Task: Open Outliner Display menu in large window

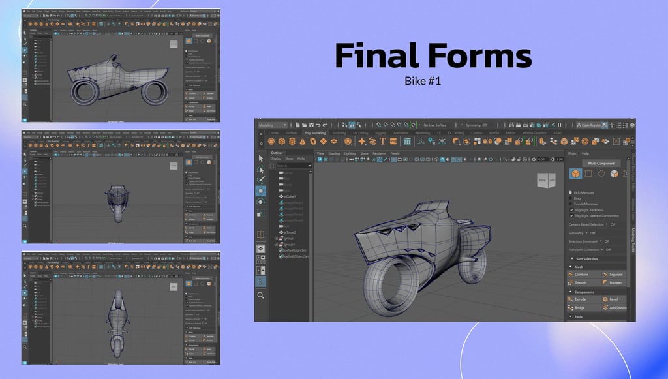Action: click(x=276, y=159)
